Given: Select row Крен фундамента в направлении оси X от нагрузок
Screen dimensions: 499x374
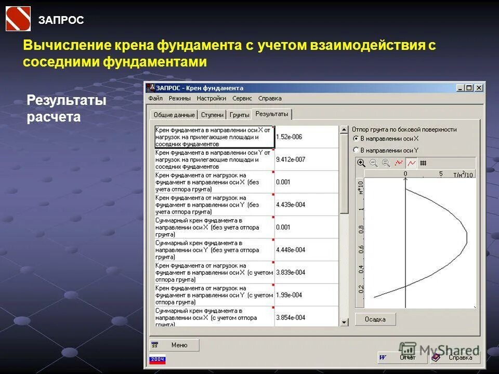Looking at the screenshot, I should tap(214, 137).
